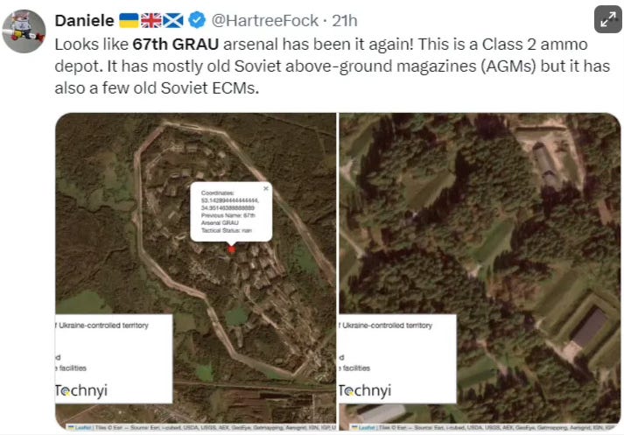Click the Leaflet attribution link on right map

tap(367, 427)
